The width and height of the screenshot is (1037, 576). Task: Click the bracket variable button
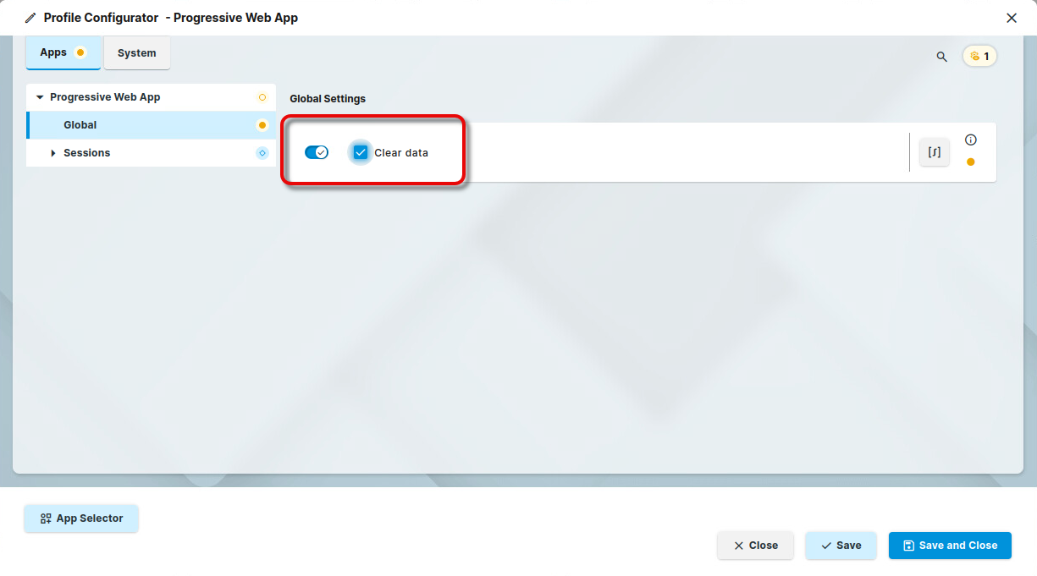pyautogui.click(x=935, y=153)
